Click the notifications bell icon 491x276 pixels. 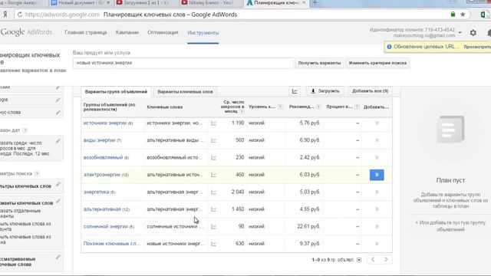(x=489, y=32)
